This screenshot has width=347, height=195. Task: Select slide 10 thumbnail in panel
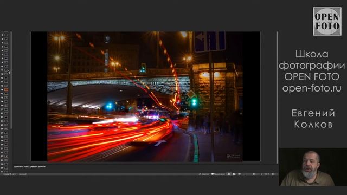[6, 66]
